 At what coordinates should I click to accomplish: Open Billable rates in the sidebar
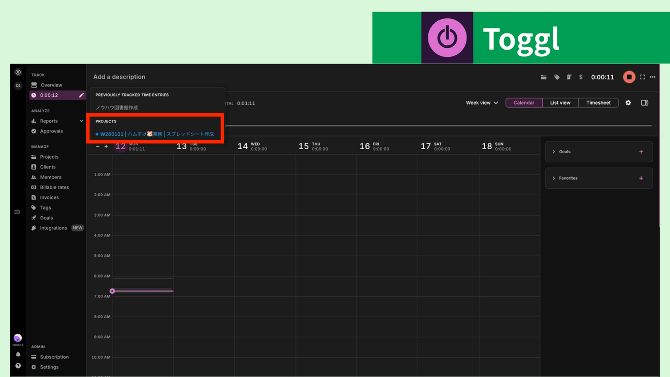54,187
